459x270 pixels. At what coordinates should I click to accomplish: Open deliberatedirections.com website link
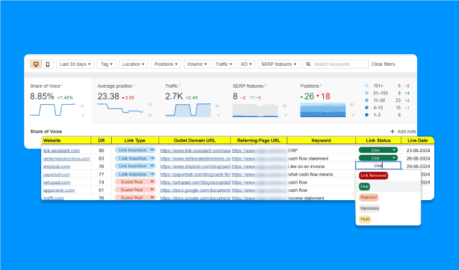pyautogui.click(x=67, y=158)
